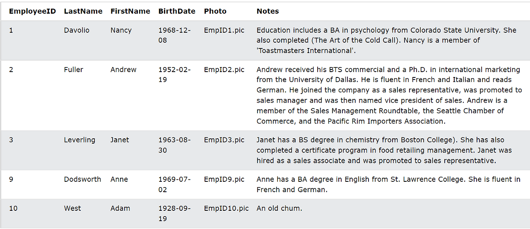The width and height of the screenshot is (530, 229).
Task: Select the Fuller last name cell
Action: pos(73,70)
